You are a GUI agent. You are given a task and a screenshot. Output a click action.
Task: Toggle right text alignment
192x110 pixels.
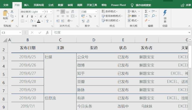[67, 16]
